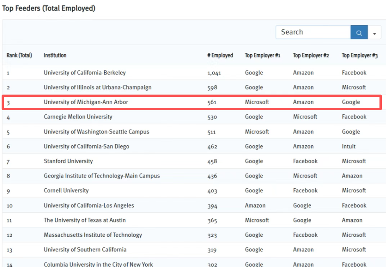386x267 pixels.
Task: Click The University of Texas at Austin
Action: coord(85,220)
